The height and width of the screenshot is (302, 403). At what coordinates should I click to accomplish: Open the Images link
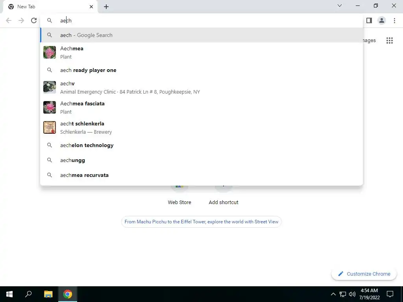click(x=369, y=41)
